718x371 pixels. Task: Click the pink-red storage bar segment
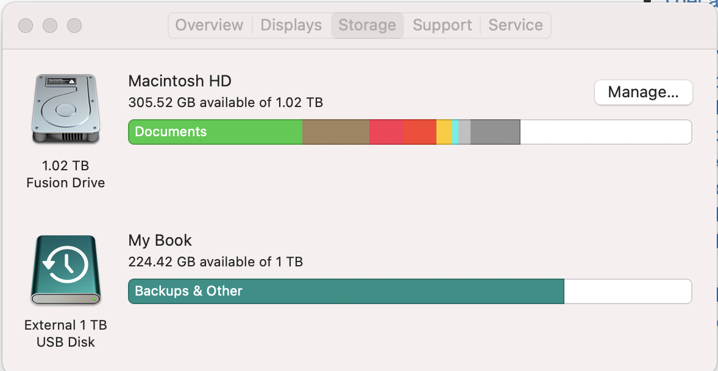coord(386,132)
